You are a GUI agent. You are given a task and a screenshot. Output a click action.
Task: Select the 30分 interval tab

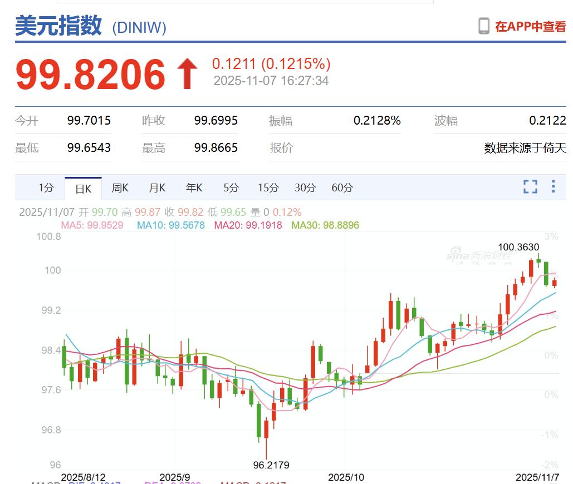click(304, 188)
